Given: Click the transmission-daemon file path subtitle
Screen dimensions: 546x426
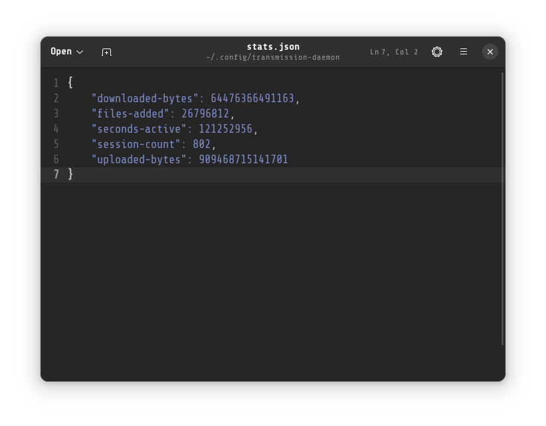Looking at the screenshot, I should 273,58.
